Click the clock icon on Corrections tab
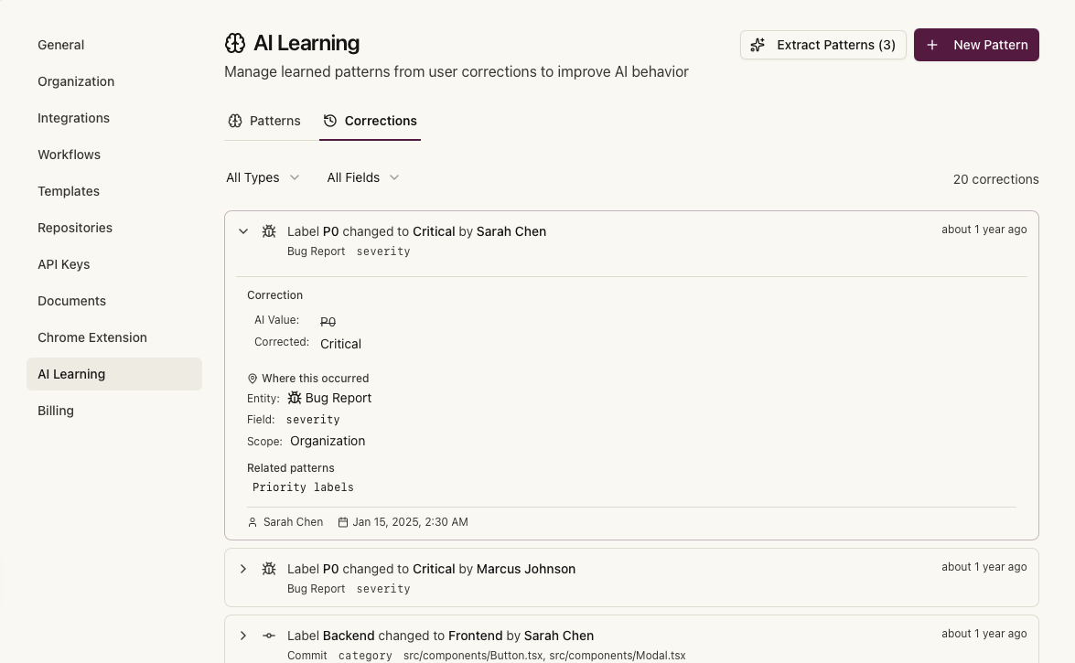 pos(328,120)
